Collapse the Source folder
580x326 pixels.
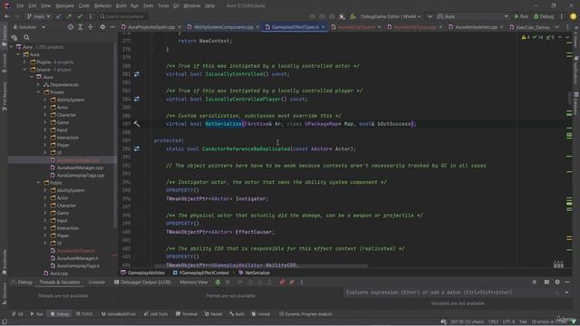tap(25, 70)
